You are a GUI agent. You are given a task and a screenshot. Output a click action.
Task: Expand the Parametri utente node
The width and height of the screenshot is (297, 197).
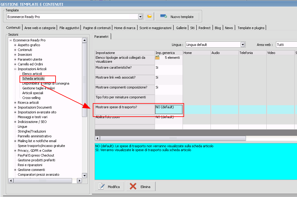pos(15,59)
